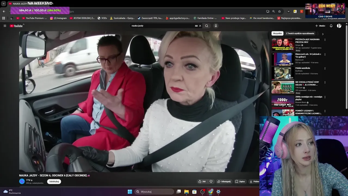Select the Wszystkie filter chip

pyautogui.click(x=277, y=33)
